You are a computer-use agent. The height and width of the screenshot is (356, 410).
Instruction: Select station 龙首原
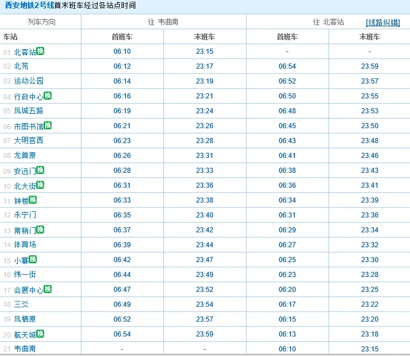click(x=25, y=155)
